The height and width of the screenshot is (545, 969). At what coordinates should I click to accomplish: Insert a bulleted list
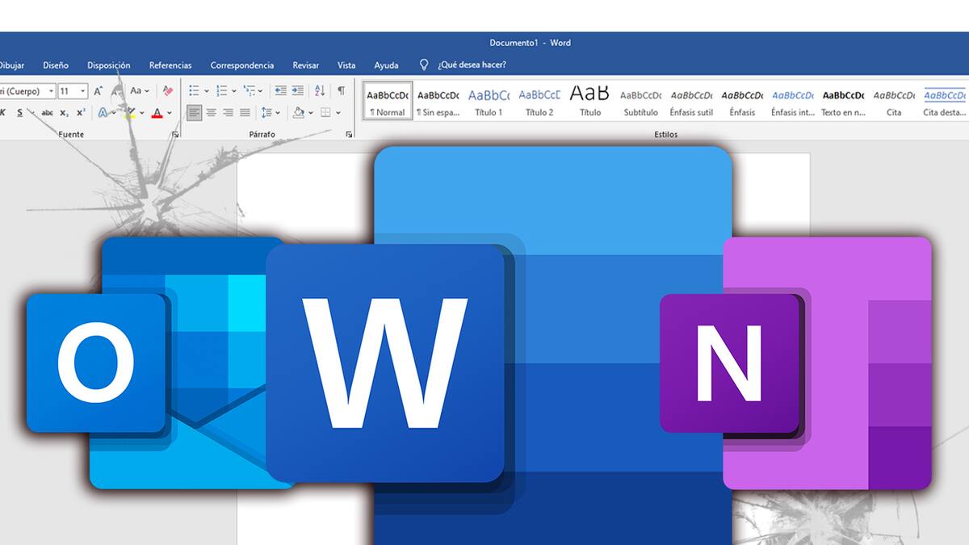[x=194, y=90]
